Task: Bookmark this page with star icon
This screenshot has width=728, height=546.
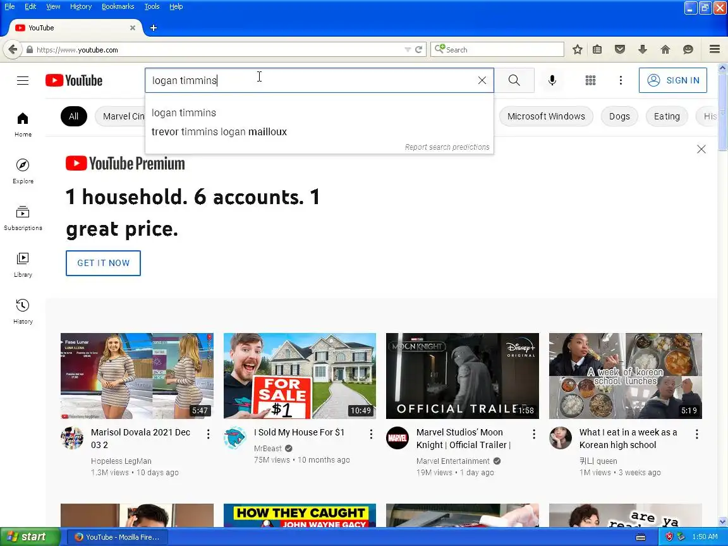Action: 577,49
